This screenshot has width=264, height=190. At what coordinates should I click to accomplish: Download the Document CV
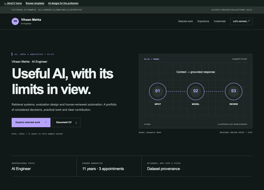66,122
